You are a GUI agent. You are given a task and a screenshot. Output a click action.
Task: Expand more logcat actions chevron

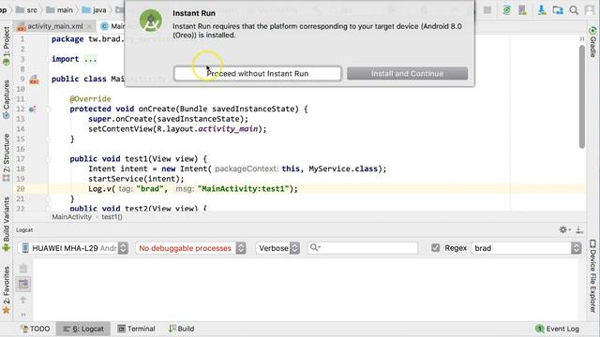click(x=23, y=315)
